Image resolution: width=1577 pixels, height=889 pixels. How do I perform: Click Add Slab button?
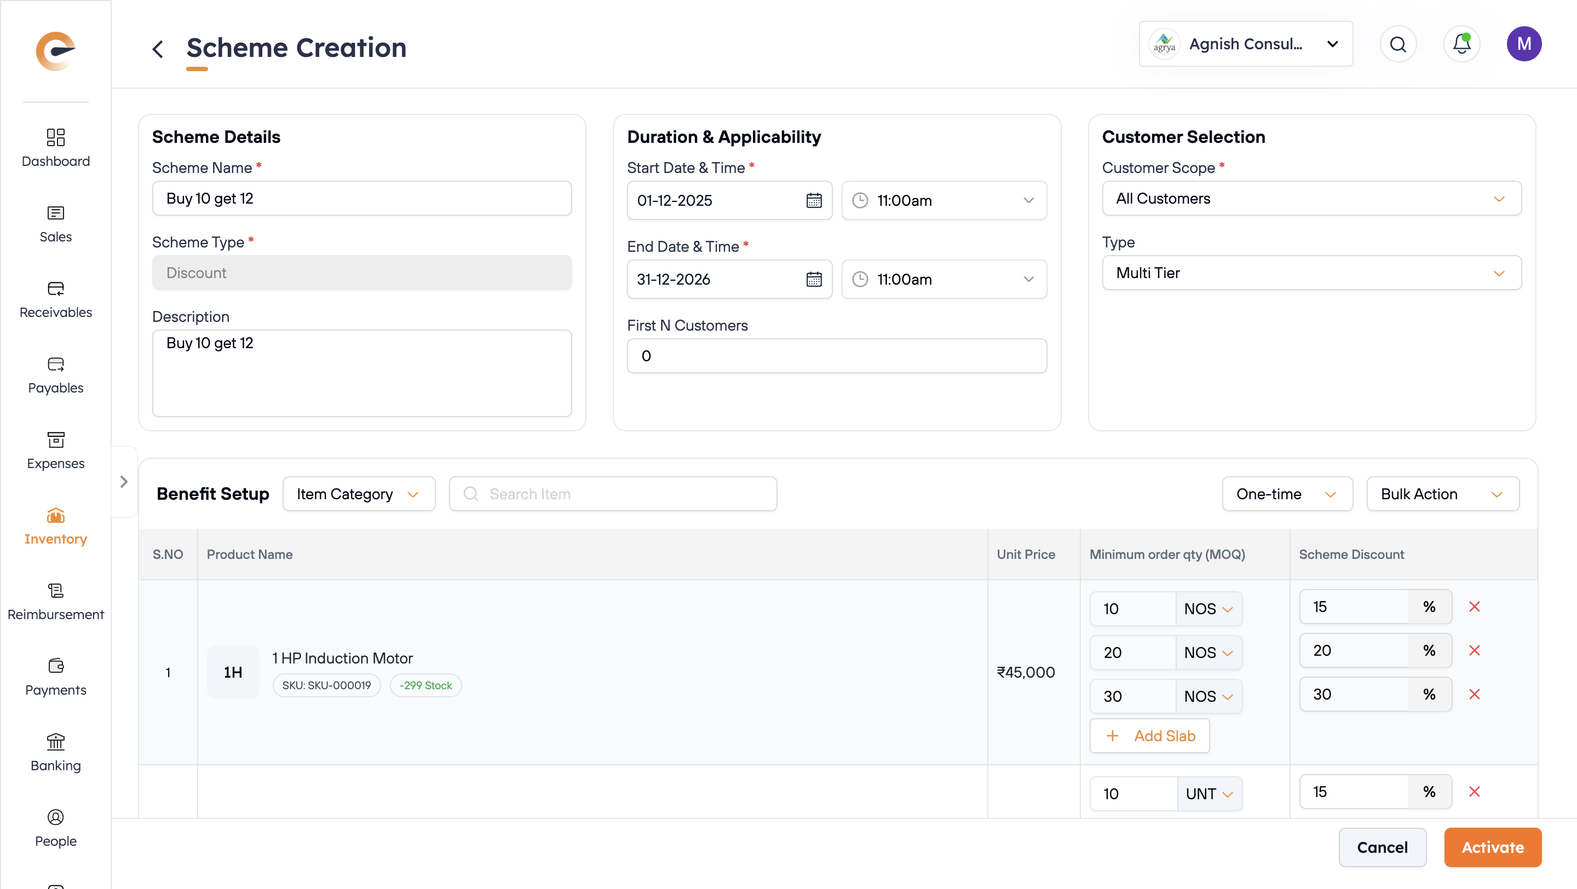pyautogui.click(x=1149, y=735)
